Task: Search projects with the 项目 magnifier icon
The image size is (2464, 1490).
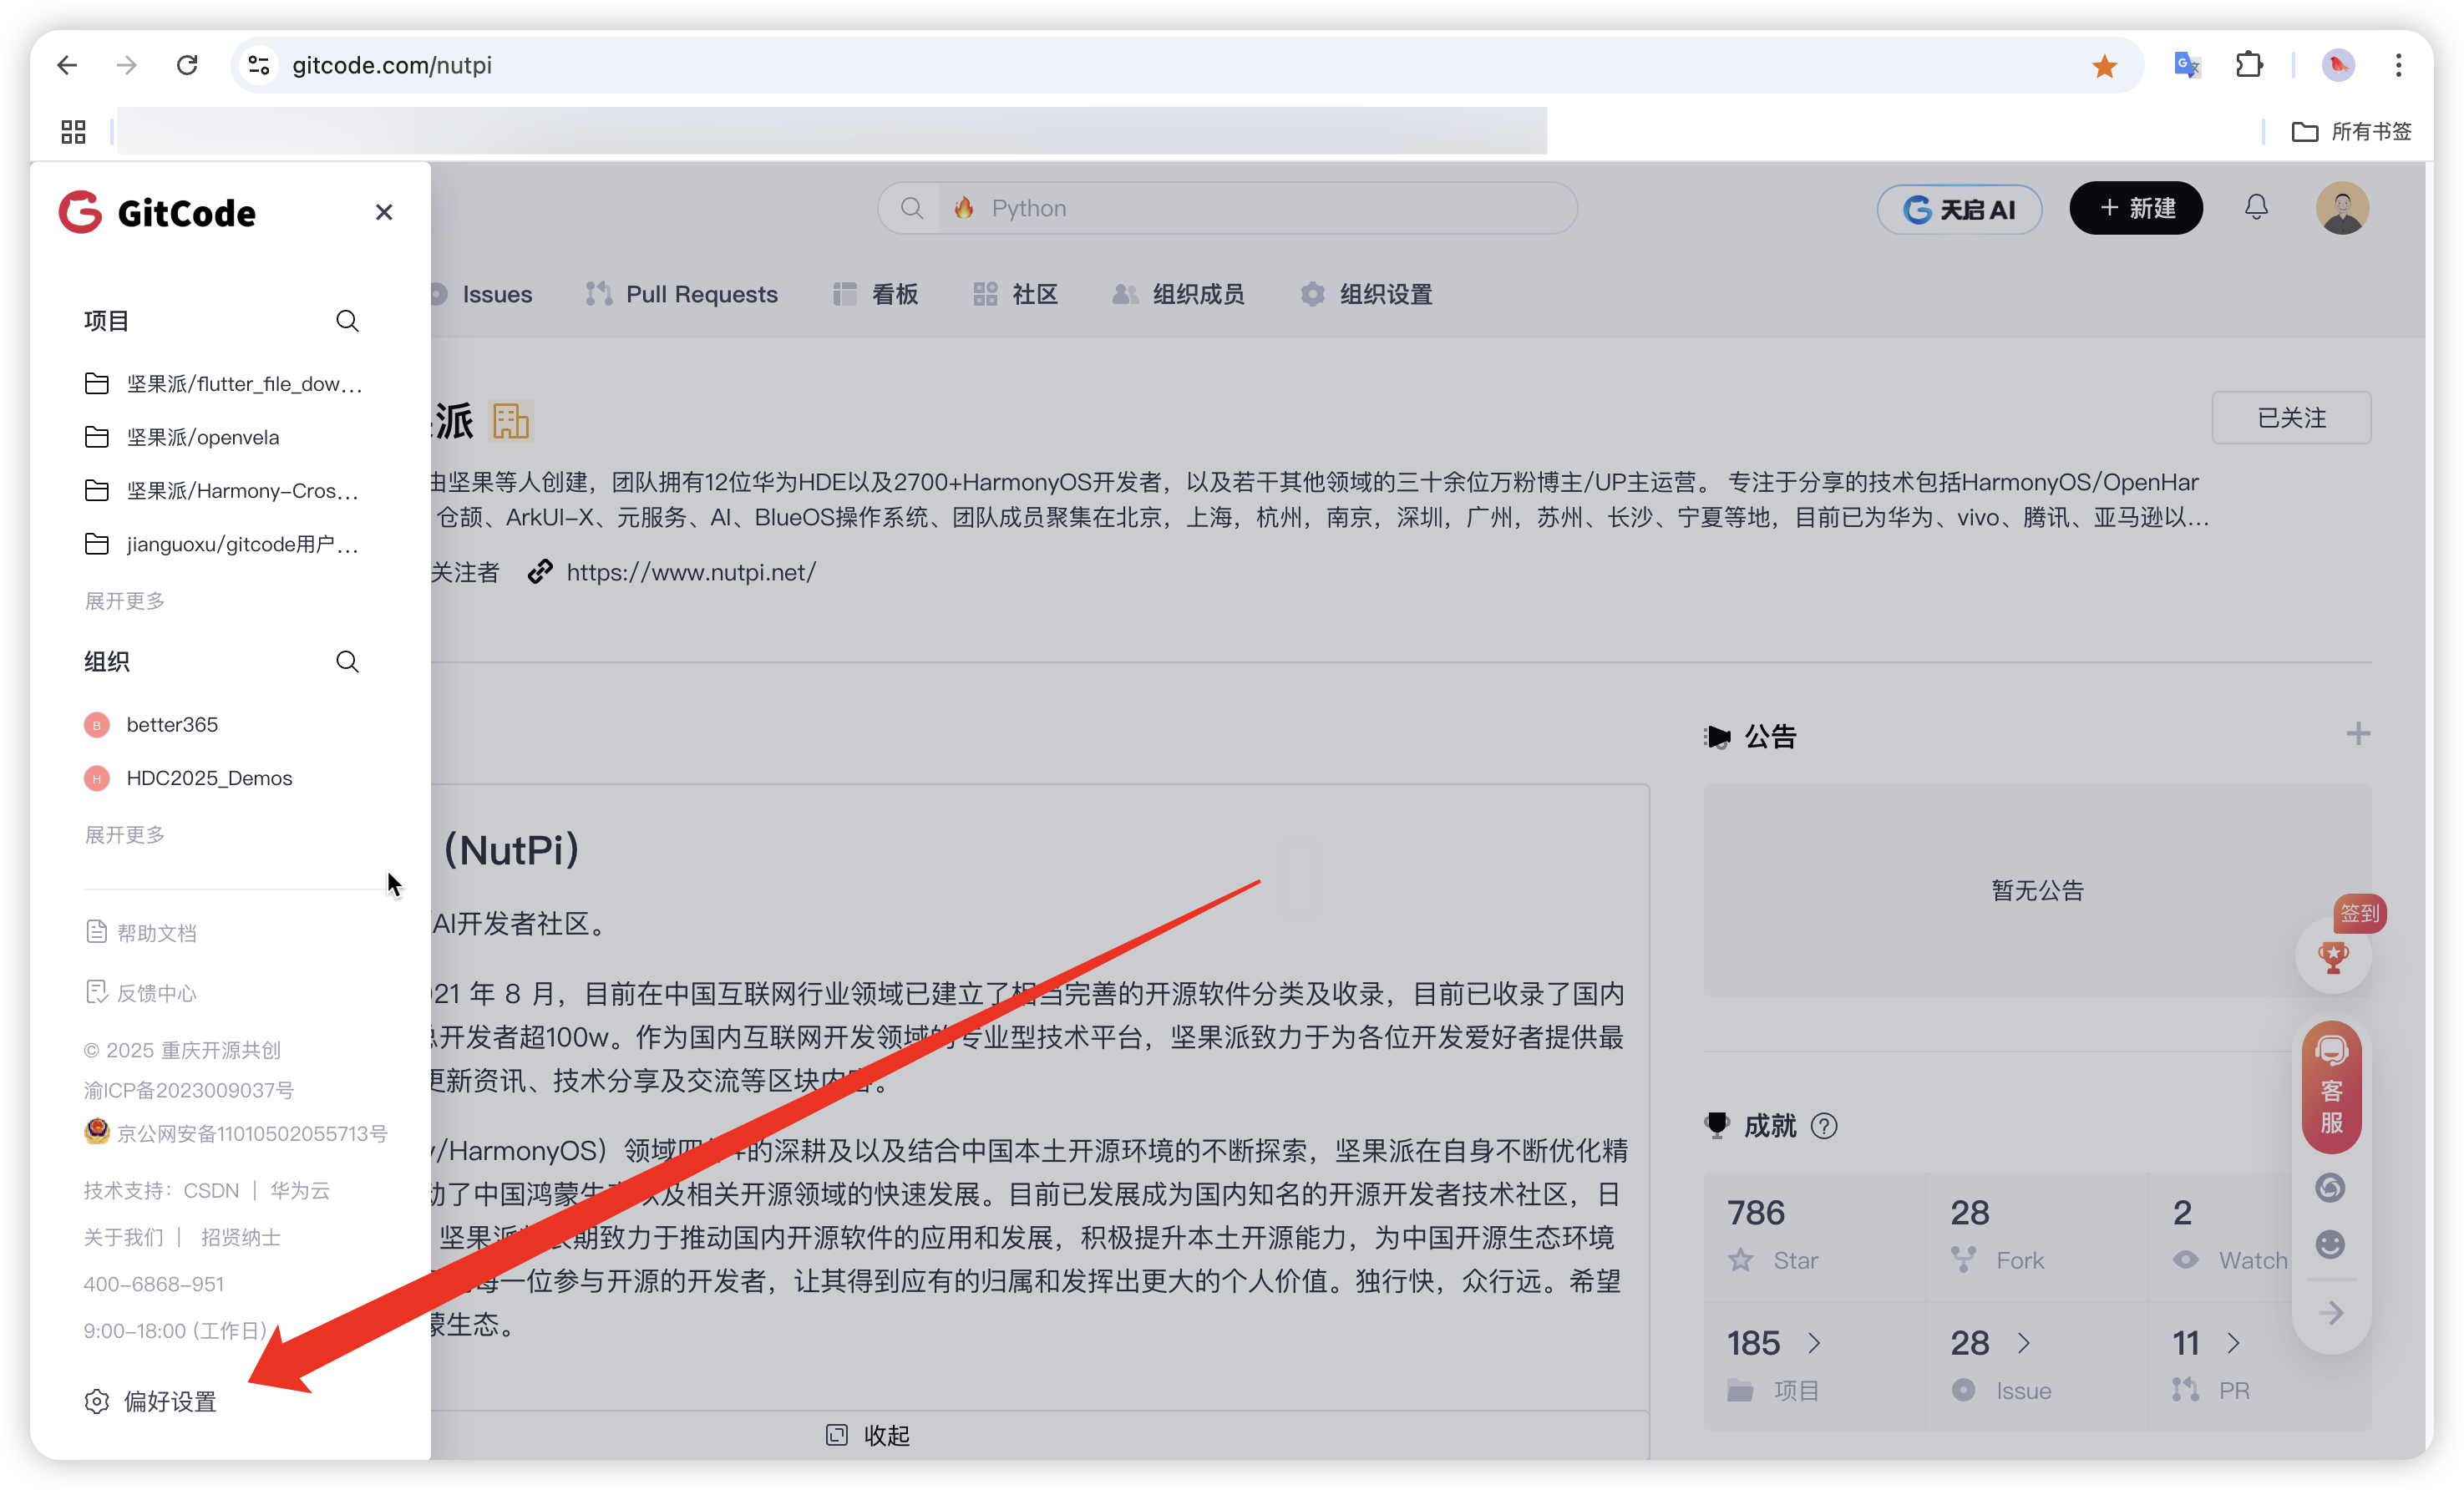Action: point(347,321)
